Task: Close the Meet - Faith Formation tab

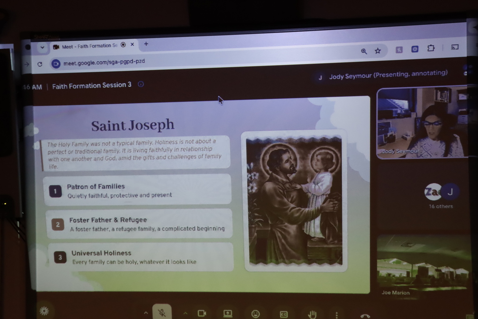Action: tap(132, 44)
